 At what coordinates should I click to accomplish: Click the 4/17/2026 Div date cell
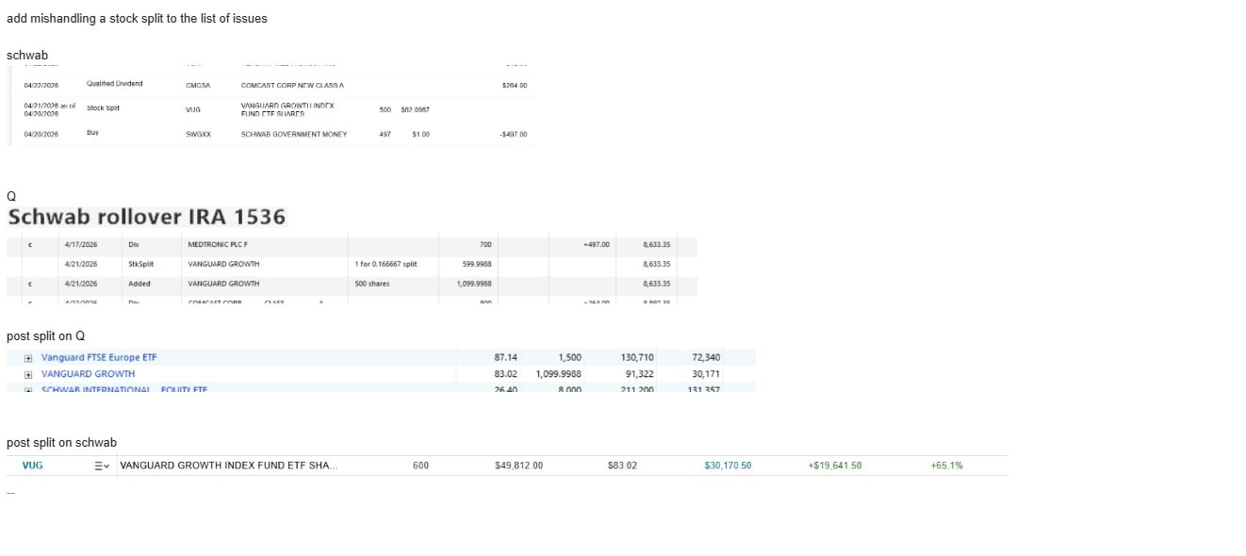(81, 245)
